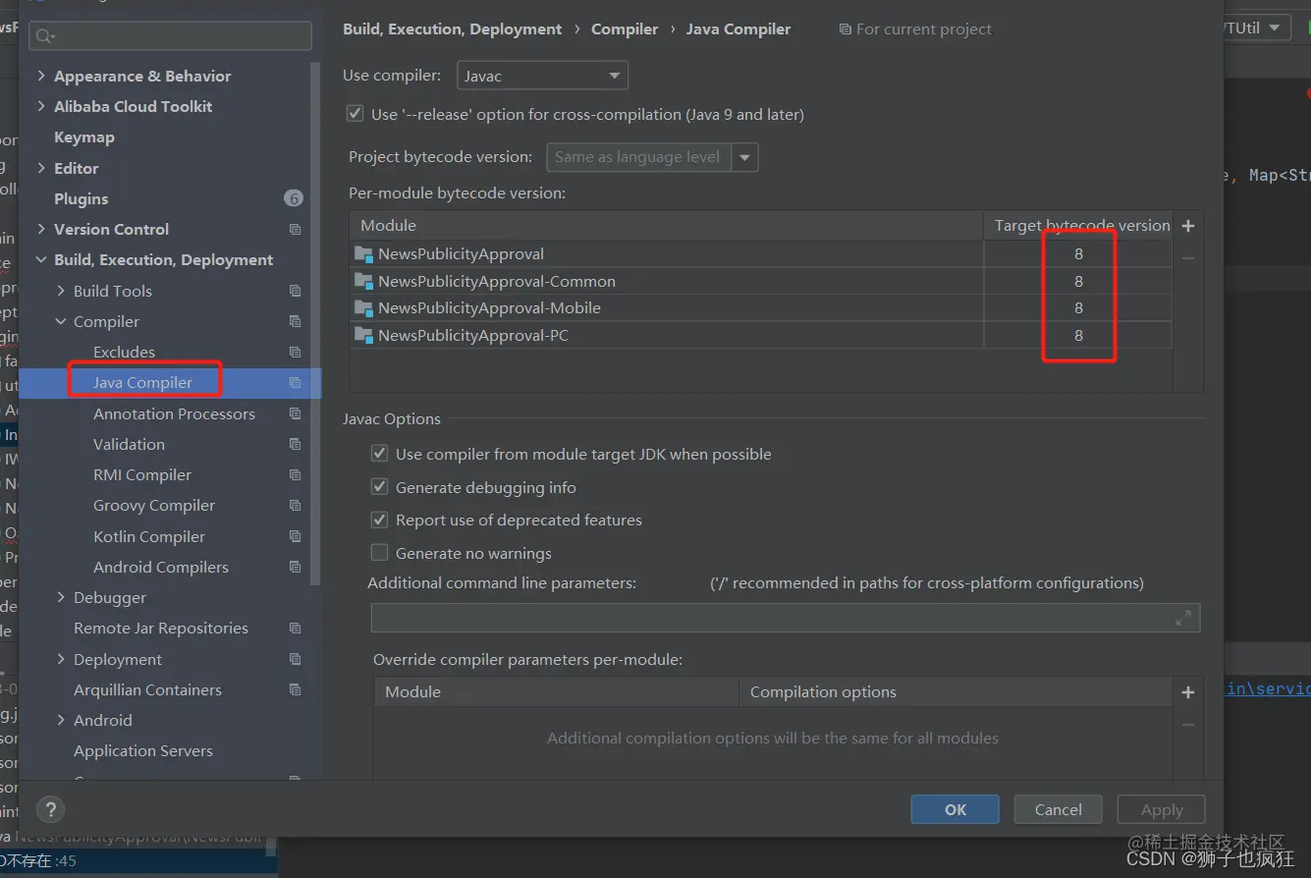Select Excludes under Compiler
The height and width of the screenshot is (878, 1311).
pyautogui.click(x=124, y=352)
